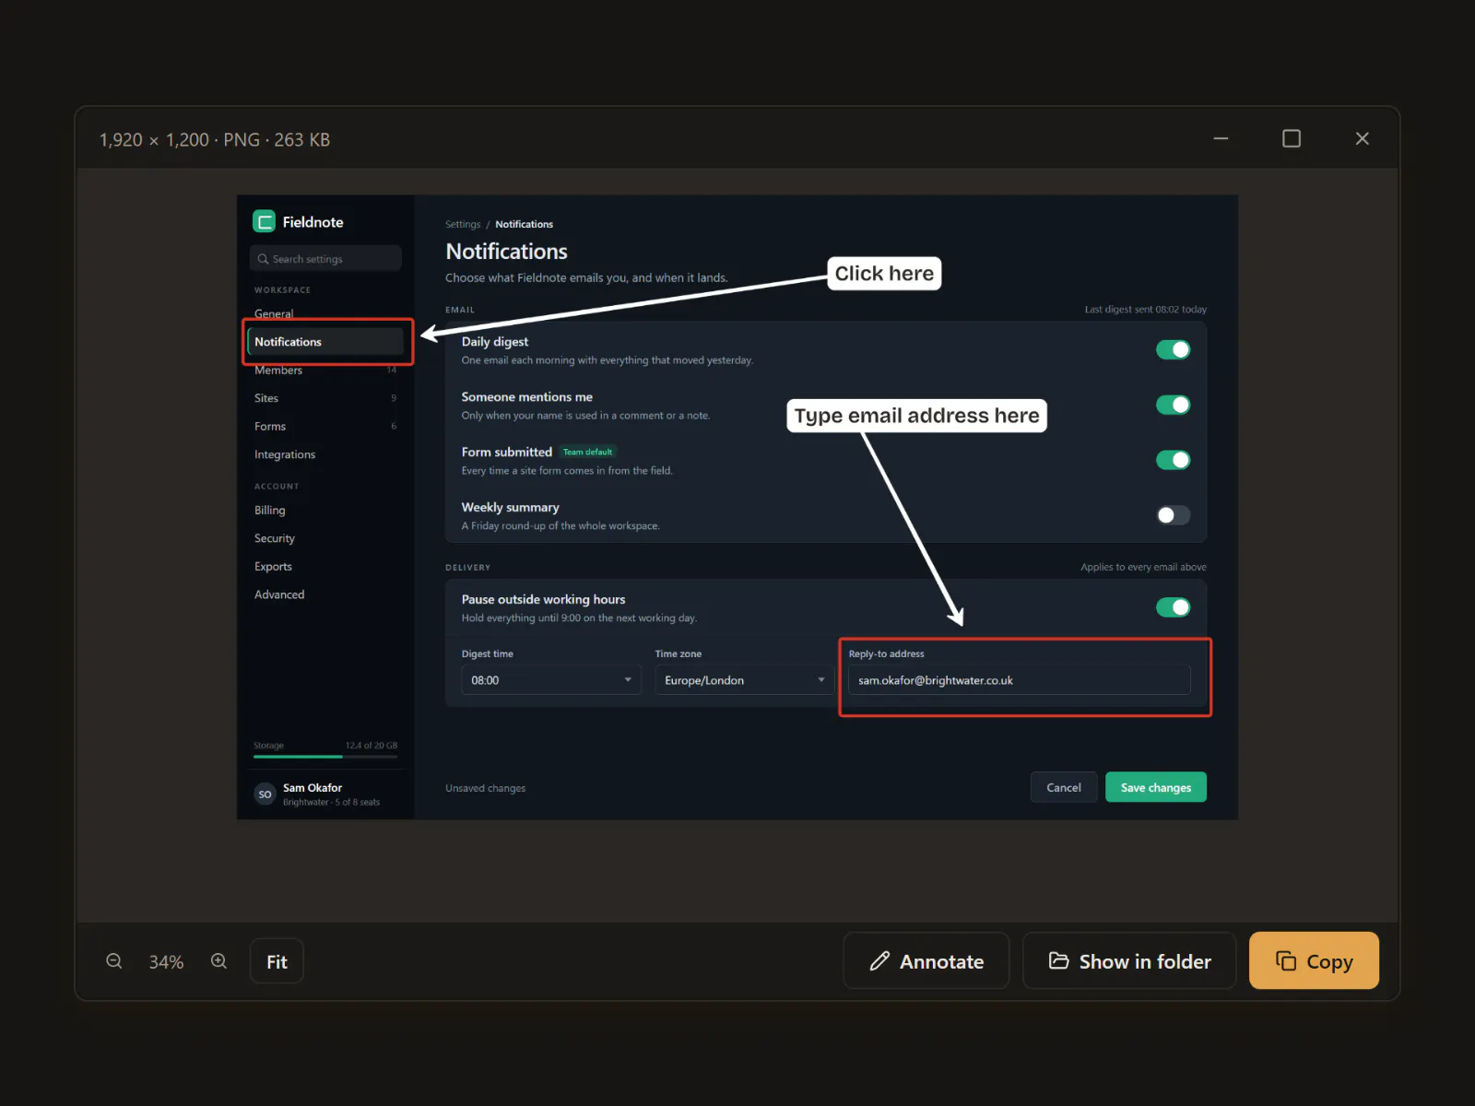Image resolution: width=1475 pixels, height=1106 pixels.
Task: Enable the Weekly summary switch
Action: [1174, 515]
